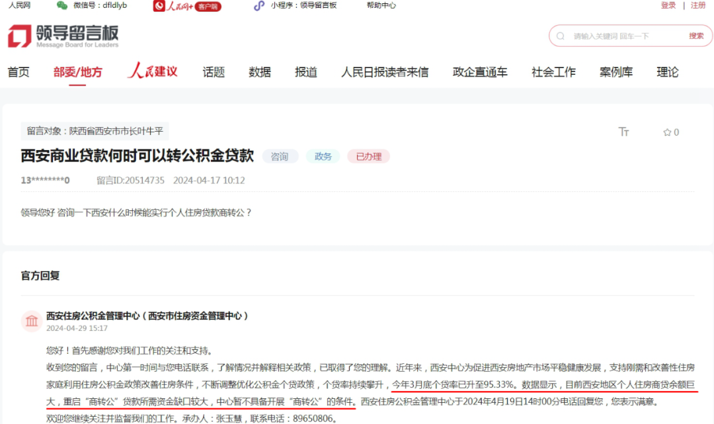Screen dimensions: 714x424
Task: Click 注册 to register
Action: pyautogui.click(x=697, y=5)
